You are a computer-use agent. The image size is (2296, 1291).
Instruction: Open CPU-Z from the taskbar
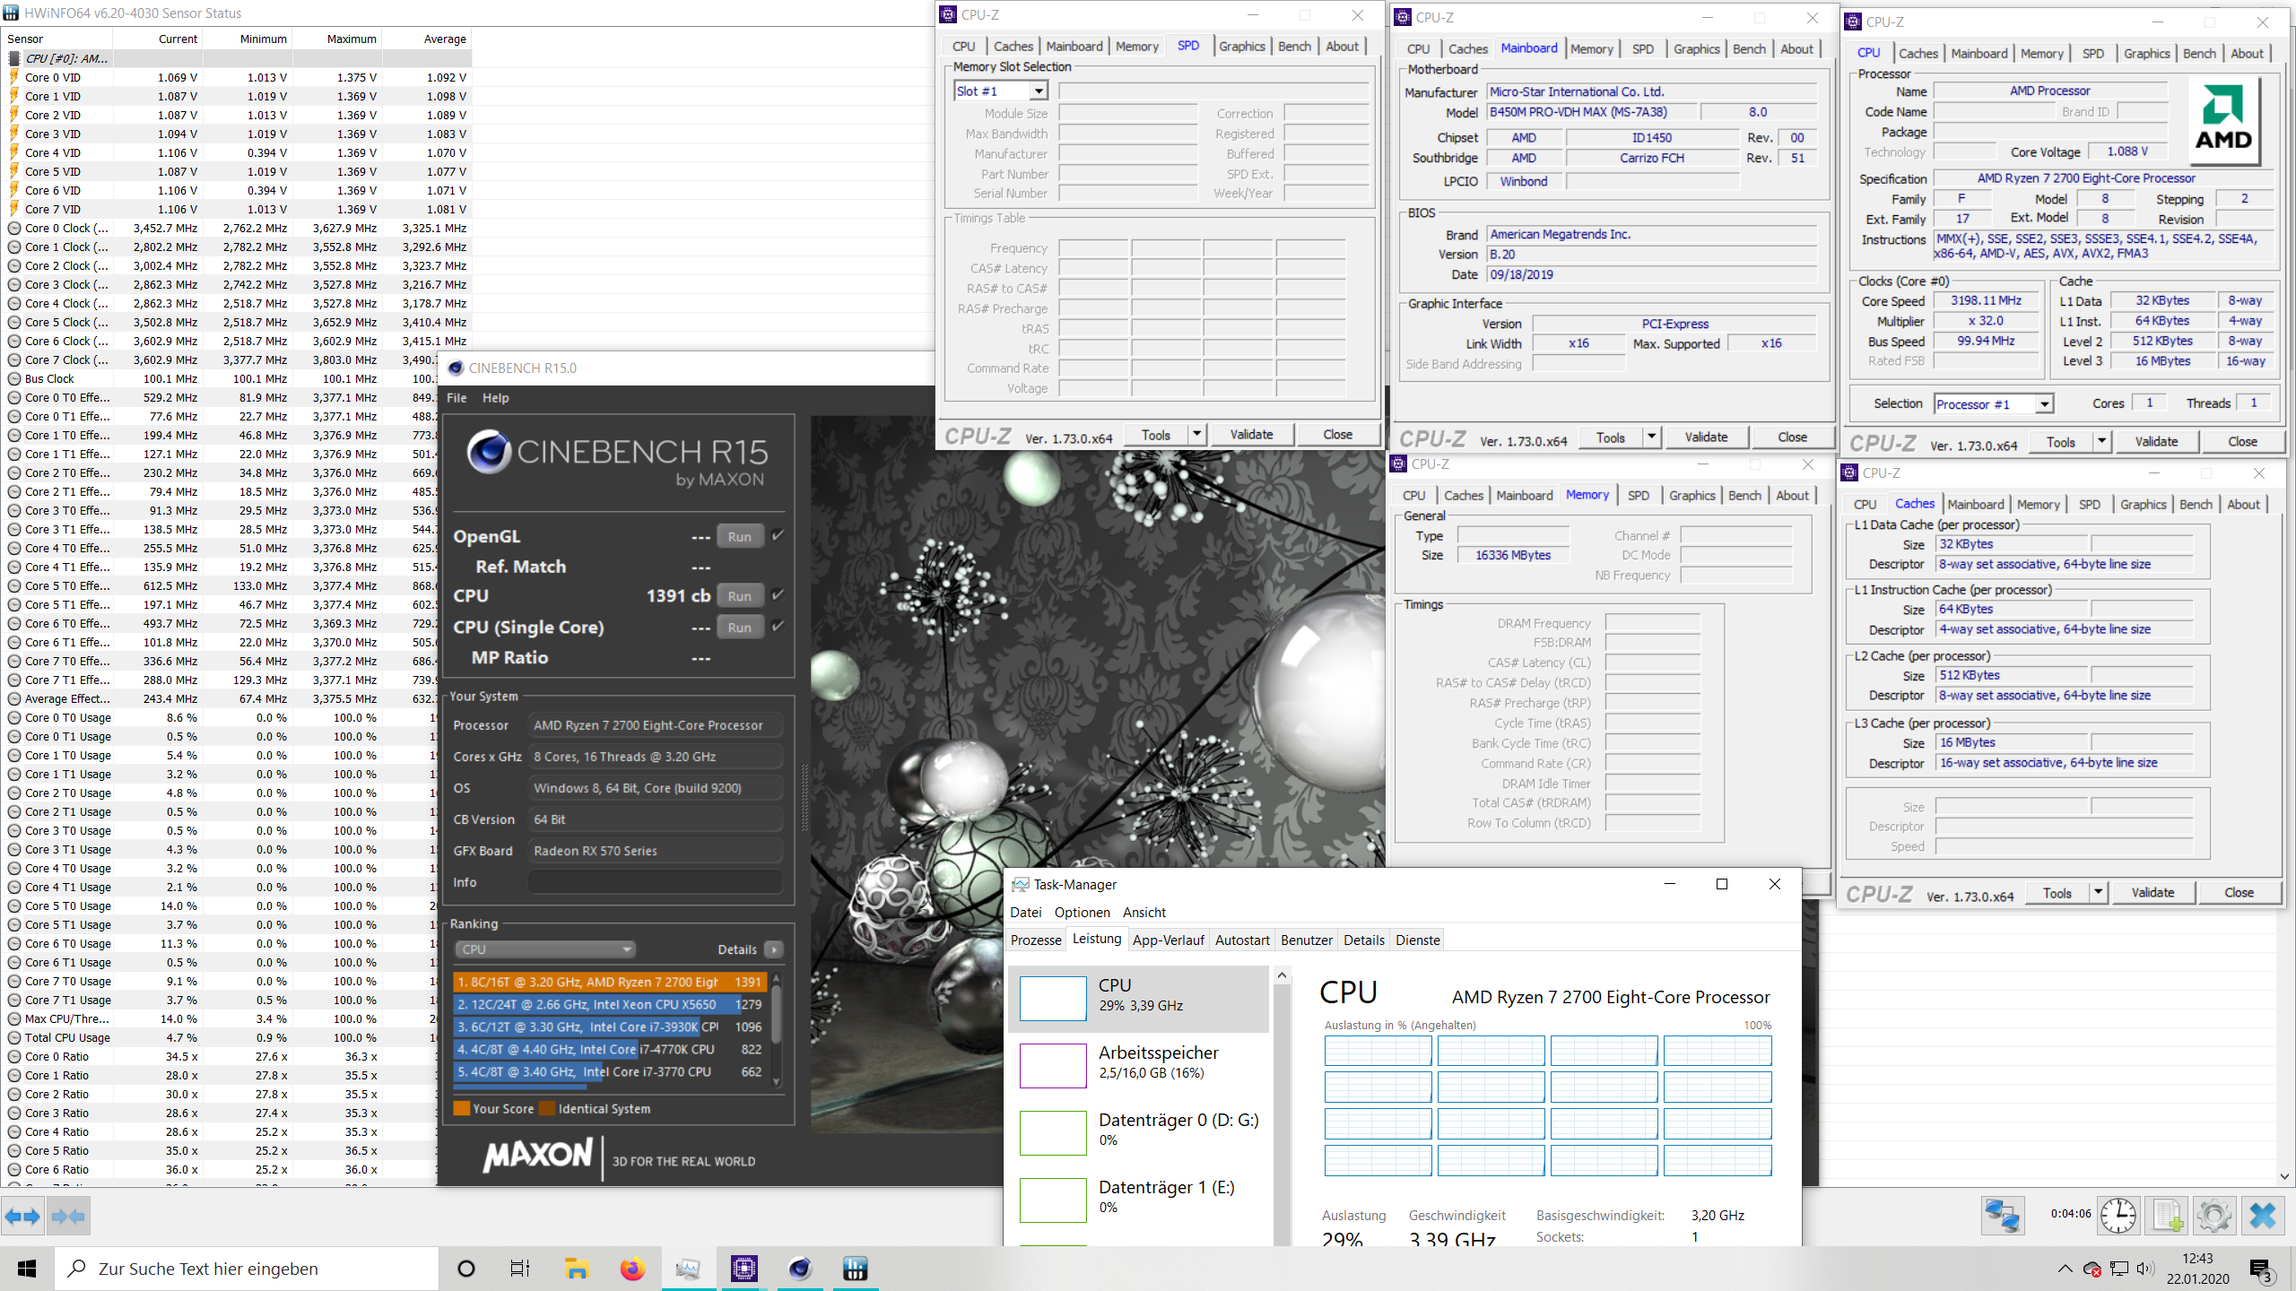[x=744, y=1269]
